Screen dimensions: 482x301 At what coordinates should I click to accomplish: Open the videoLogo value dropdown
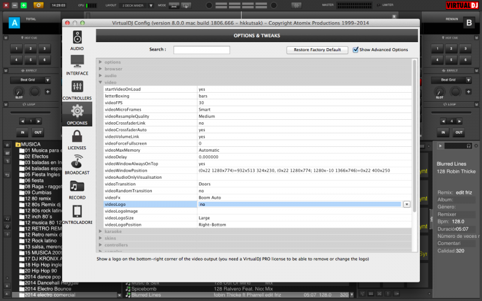click(406, 204)
